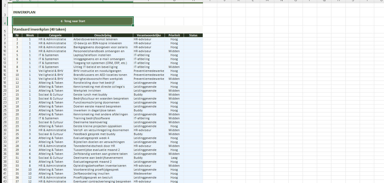Select the Status header cell
The height and width of the screenshot is (183, 384).
[193, 35]
